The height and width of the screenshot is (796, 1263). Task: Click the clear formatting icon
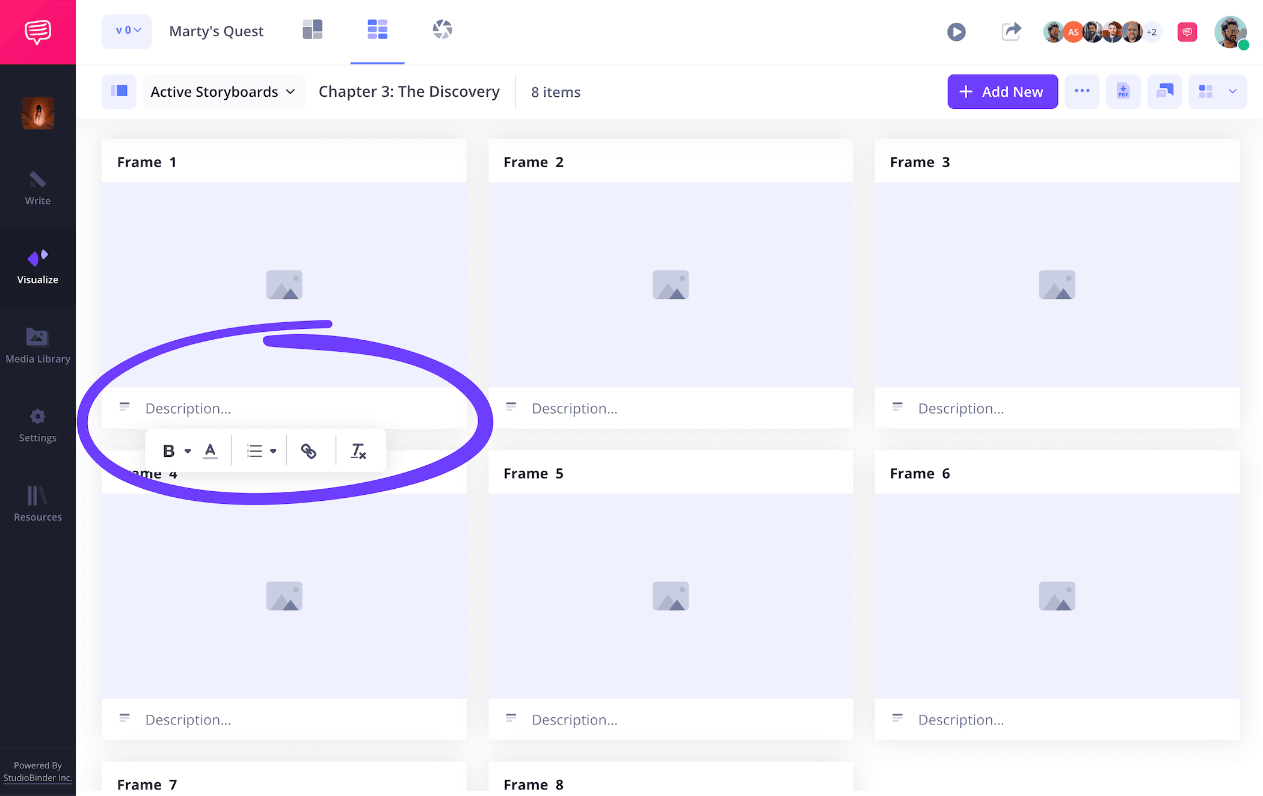click(x=358, y=450)
